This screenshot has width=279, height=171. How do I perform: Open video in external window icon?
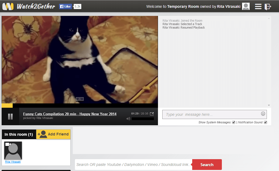(152, 114)
